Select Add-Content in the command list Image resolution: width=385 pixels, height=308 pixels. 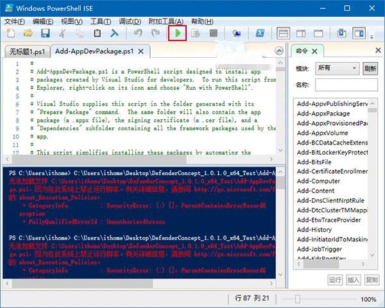coord(316,191)
